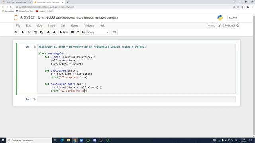Click the Python logo icon

[220, 17]
